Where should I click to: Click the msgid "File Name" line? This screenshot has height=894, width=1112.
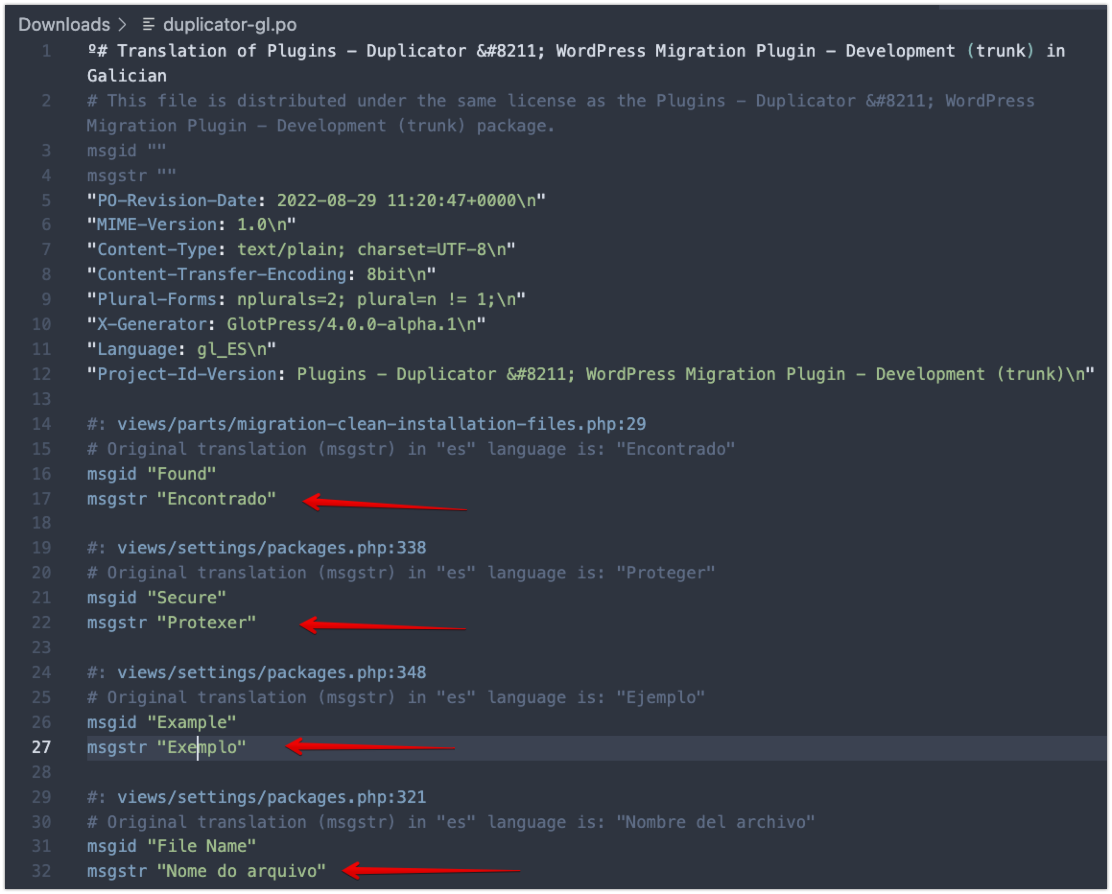[172, 846]
